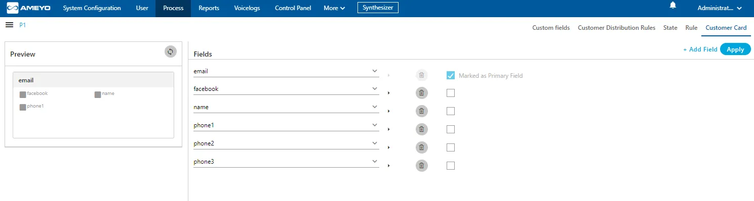Switch to the Rule tab
Screen dimensions: 754x201
point(691,28)
